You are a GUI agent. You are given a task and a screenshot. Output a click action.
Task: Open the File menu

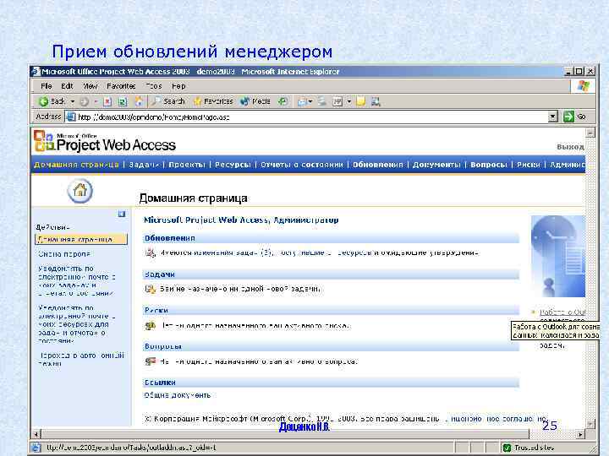click(x=47, y=86)
